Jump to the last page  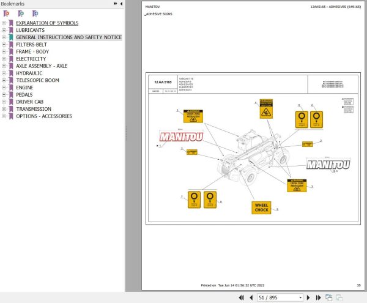pos(318,297)
